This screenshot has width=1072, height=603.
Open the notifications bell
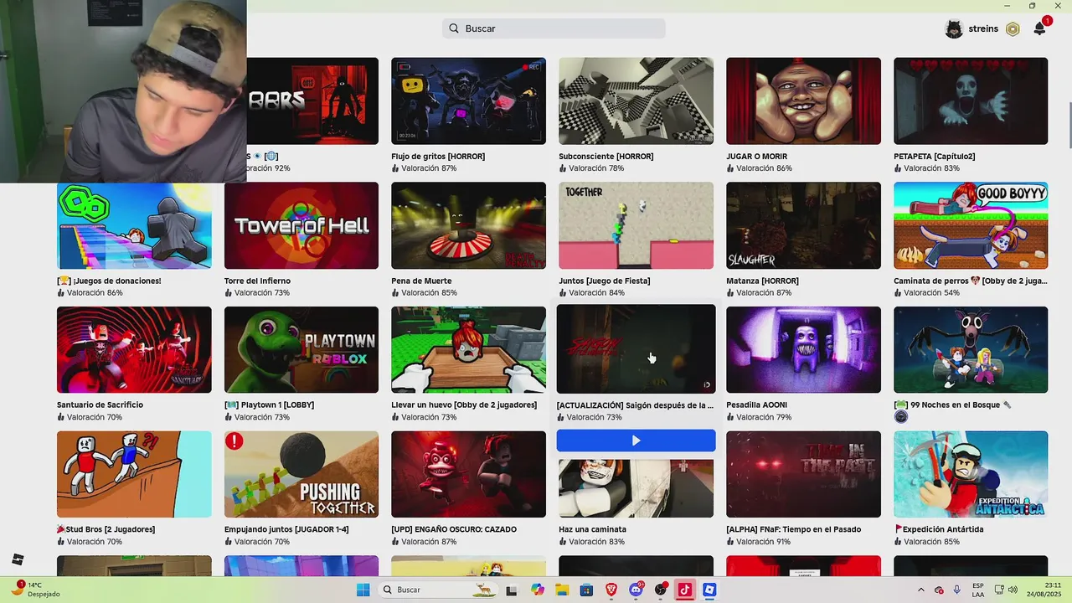click(x=1039, y=28)
